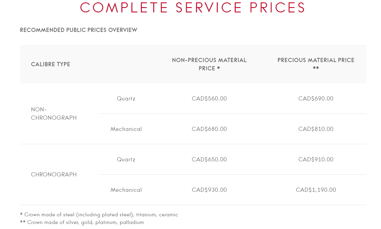The image size is (381, 229).
Task: Click the Precious Material Price column header
Action: point(316,64)
